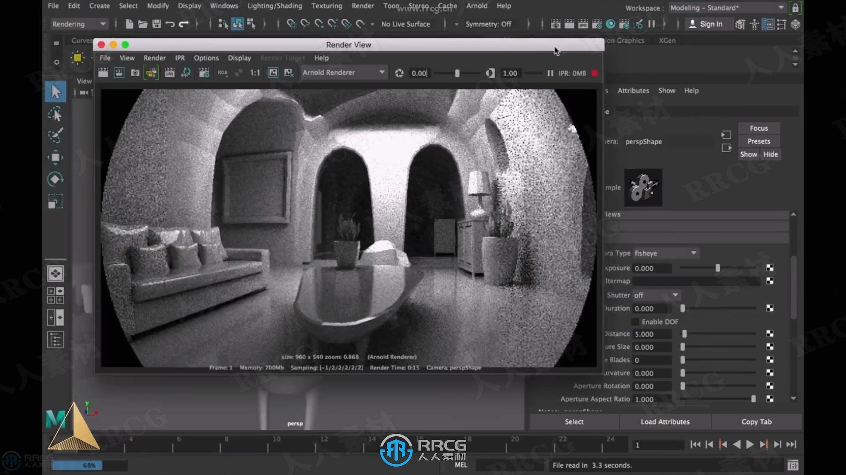The image size is (846, 475).
Task: Adjust the Exposure slider in Attribute Editor
Action: (718, 268)
